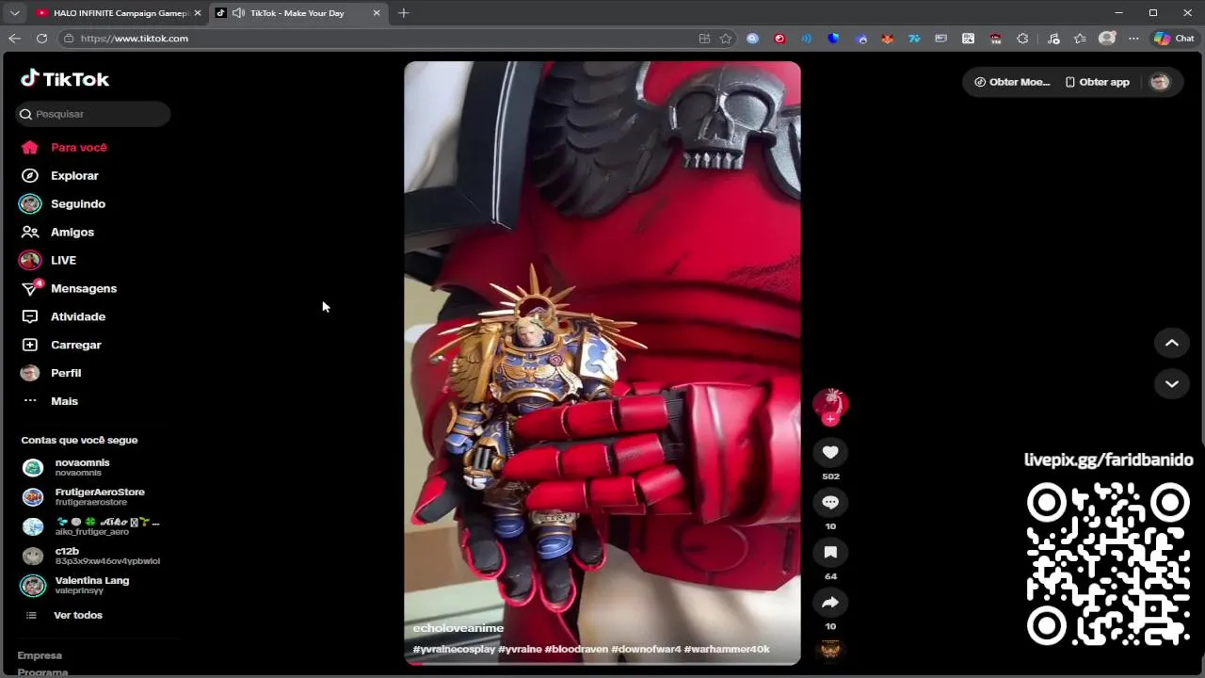Open the Empresa footer link
This screenshot has height=678, width=1205.
40,655
